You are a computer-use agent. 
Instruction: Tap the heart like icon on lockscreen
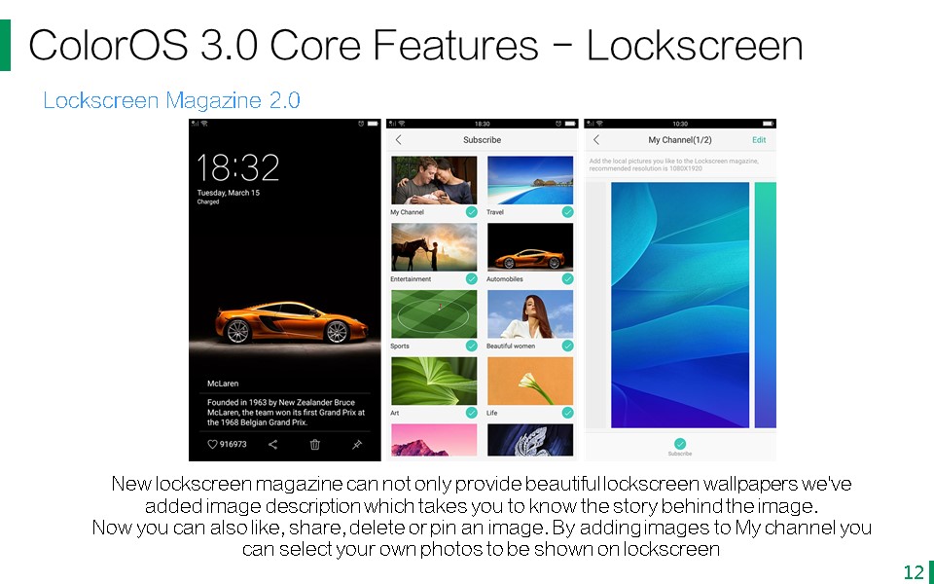[212, 444]
